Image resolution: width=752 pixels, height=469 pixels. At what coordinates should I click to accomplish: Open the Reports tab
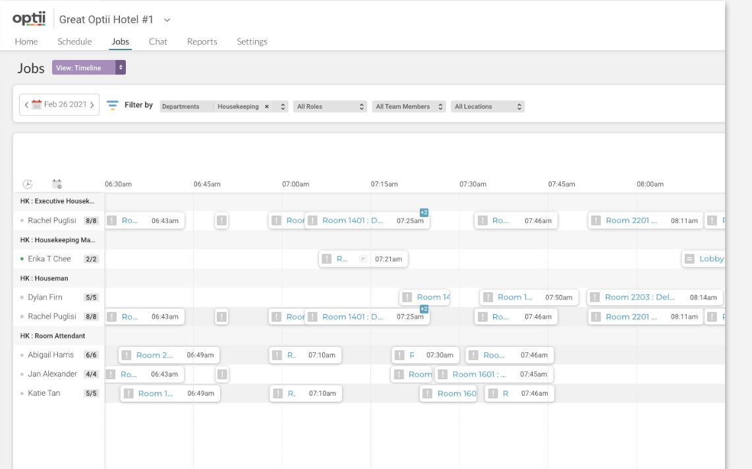(x=202, y=42)
